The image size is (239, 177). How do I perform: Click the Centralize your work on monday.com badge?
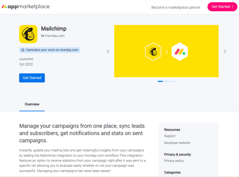(50, 50)
